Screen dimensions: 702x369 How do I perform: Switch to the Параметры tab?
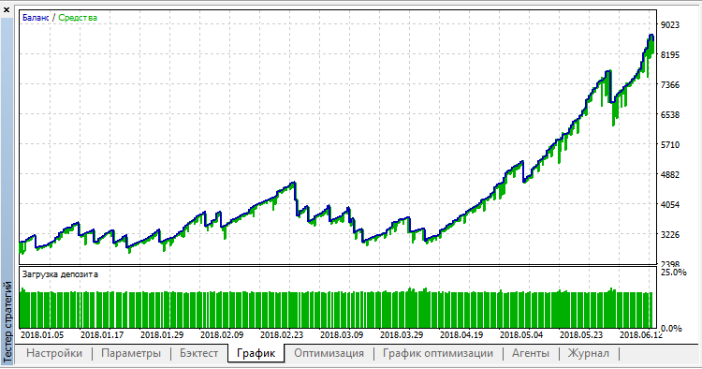[131, 353]
